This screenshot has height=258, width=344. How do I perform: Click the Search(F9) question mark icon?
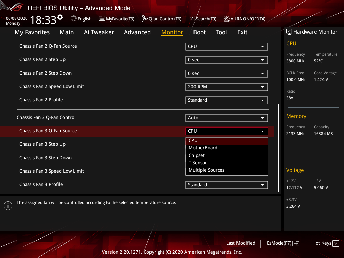coord(192,19)
